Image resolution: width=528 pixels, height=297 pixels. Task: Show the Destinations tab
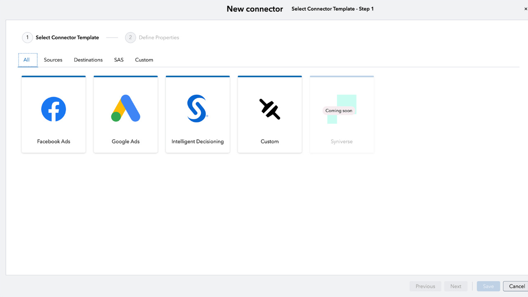[x=88, y=60]
